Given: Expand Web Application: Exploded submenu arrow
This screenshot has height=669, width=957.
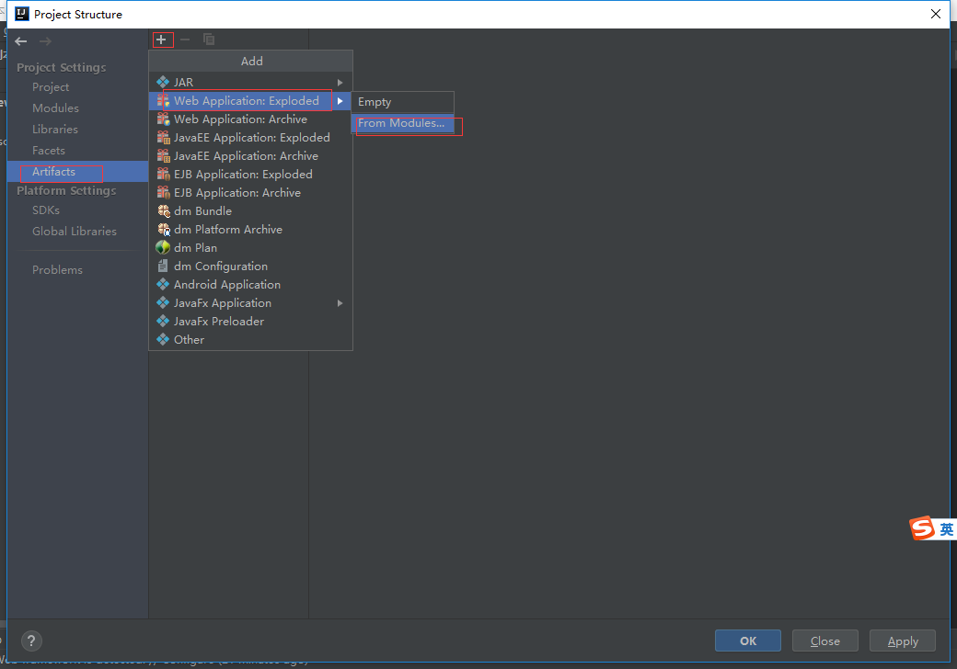Looking at the screenshot, I should [340, 100].
